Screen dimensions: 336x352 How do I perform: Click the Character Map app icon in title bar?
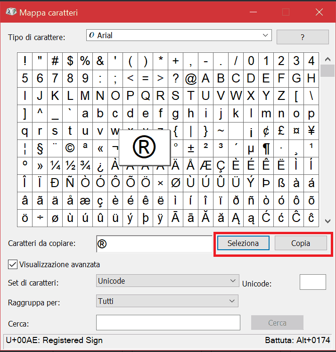(x=10, y=12)
